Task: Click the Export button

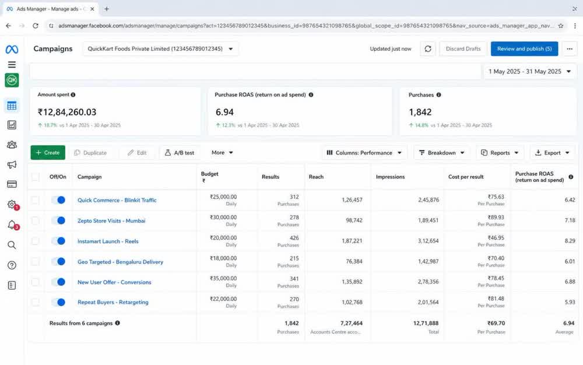Action: click(552, 152)
